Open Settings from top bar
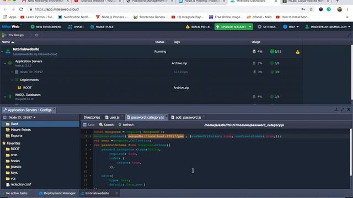The image size is (353, 198). 267,27
